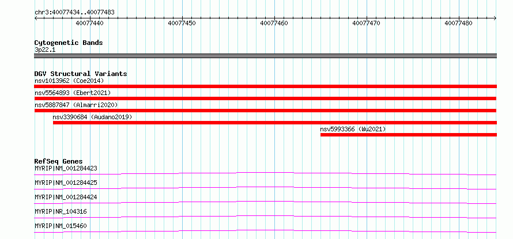The image size is (513, 239).
Task: Open variant nsv5564893 (Ebert2021) label
Action: (73, 93)
